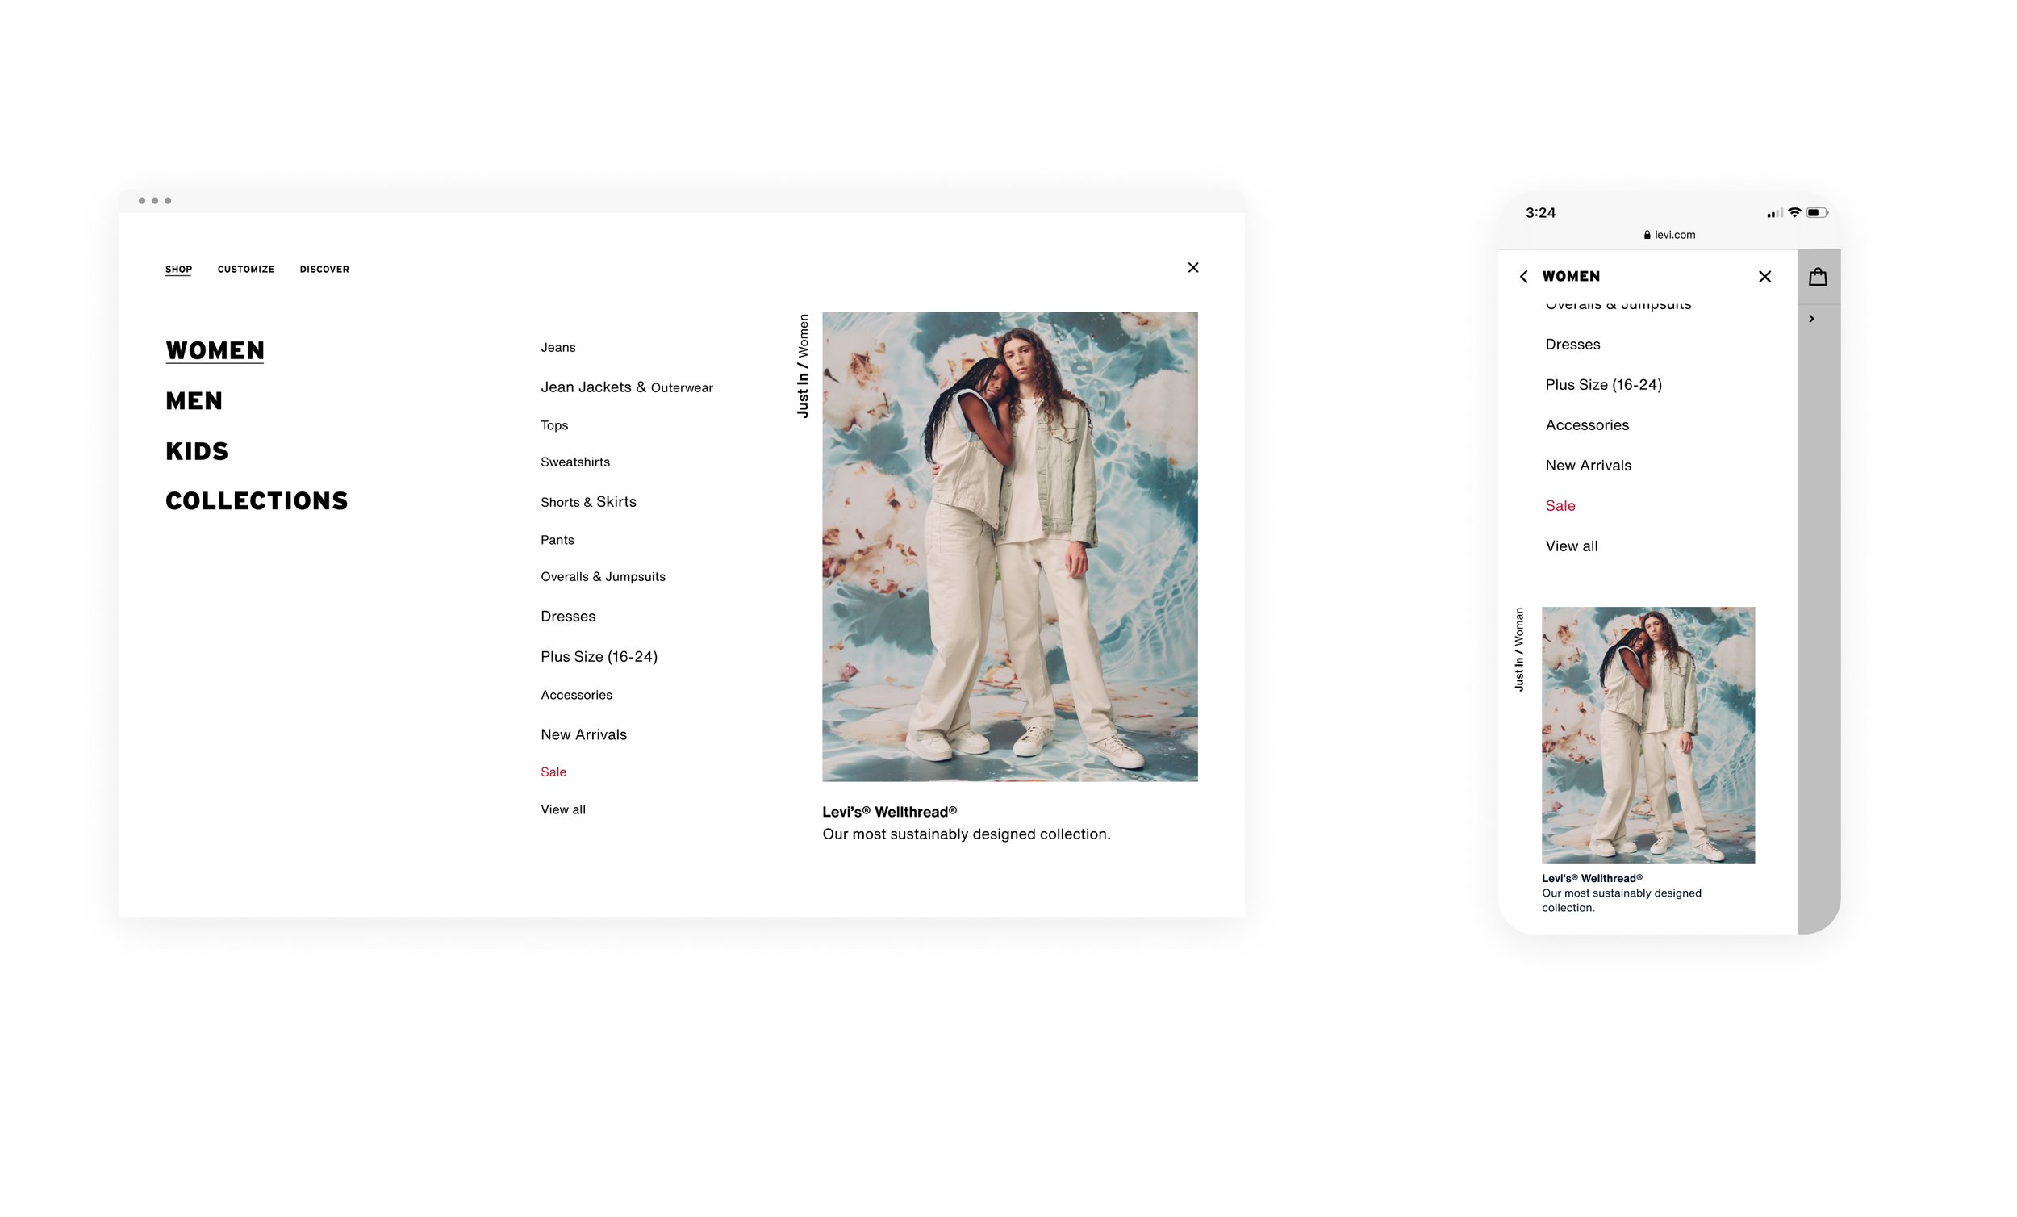Go back with the mobile chevron arrow
2017x1217 pixels.
(x=1523, y=277)
